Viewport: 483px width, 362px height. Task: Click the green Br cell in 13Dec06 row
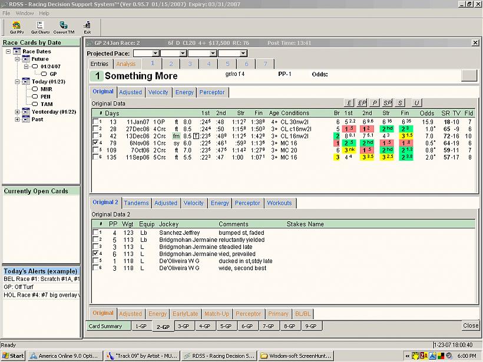click(x=337, y=136)
